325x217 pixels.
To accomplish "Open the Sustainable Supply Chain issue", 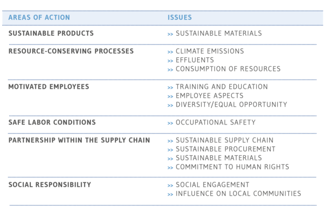I will point(224,140).
